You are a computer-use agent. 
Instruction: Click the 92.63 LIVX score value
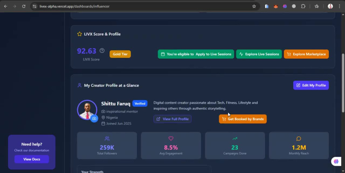(x=87, y=51)
